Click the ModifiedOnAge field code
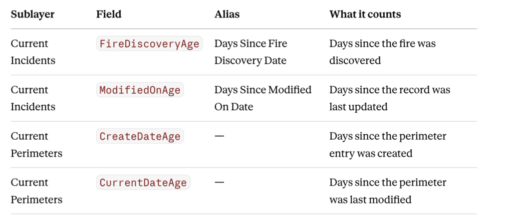This screenshot has height=222, width=511. pos(140,90)
